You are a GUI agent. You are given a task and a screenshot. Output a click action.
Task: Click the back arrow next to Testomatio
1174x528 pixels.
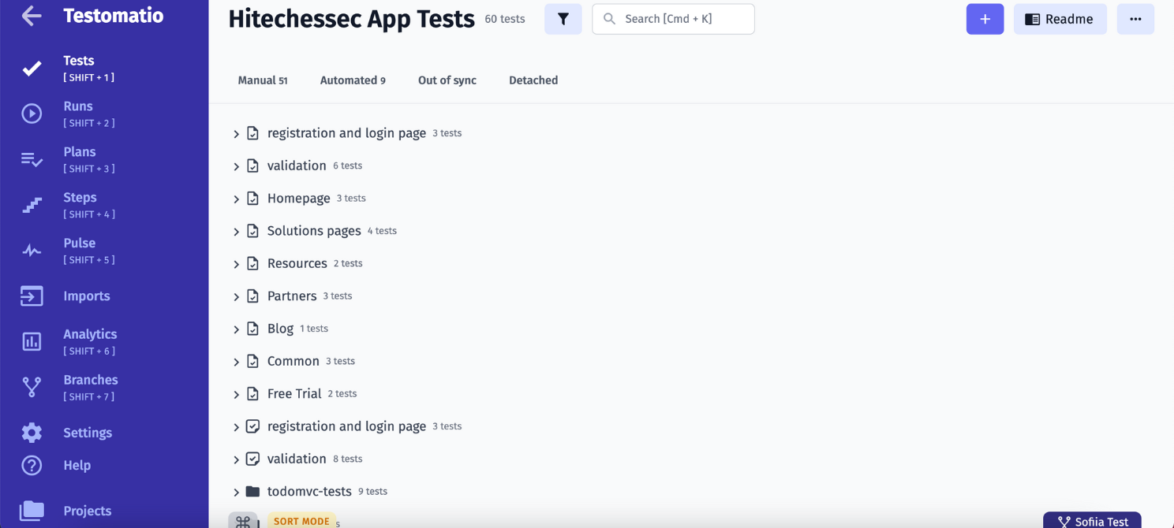point(31,15)
